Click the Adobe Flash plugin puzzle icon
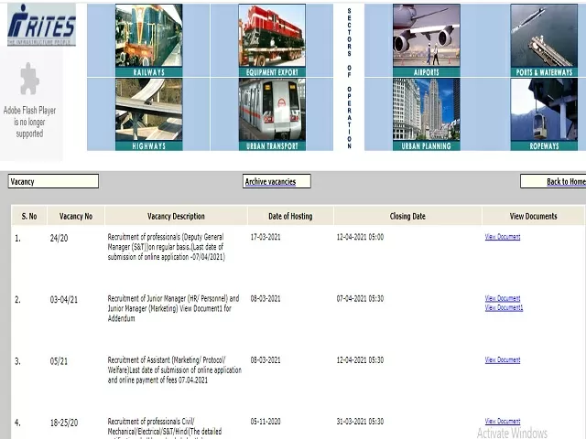 click(29, 79)
